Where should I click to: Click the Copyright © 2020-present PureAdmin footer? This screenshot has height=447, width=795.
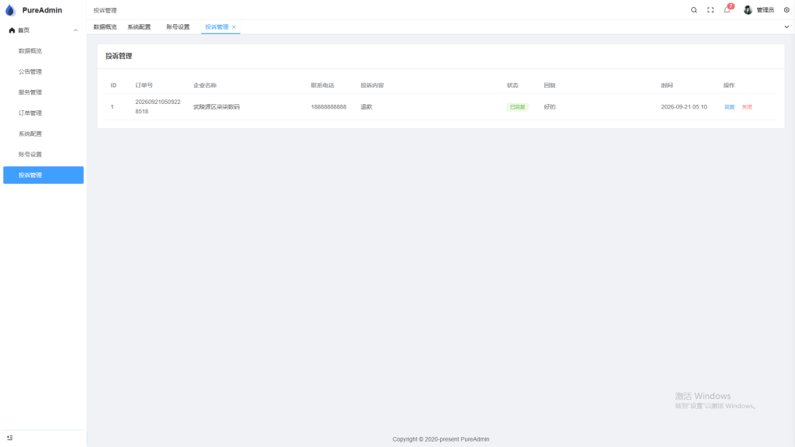(441, 439)
